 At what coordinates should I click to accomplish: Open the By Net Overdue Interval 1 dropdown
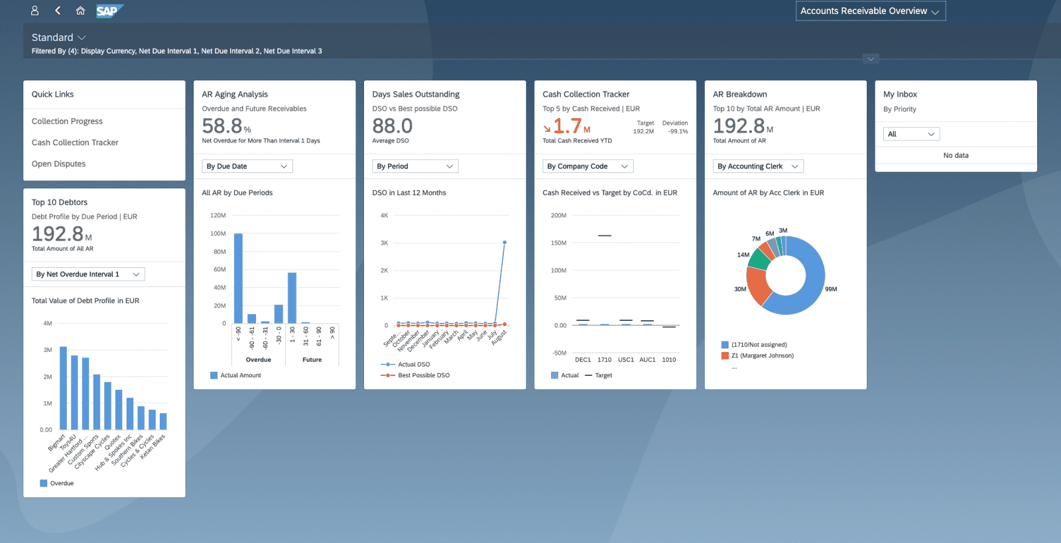(88, 274)
